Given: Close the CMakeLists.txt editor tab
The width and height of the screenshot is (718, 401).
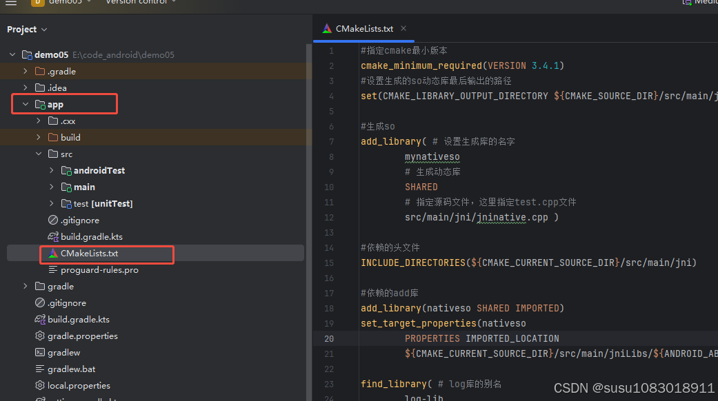Looking at the screenshot, I should (403, 28).
